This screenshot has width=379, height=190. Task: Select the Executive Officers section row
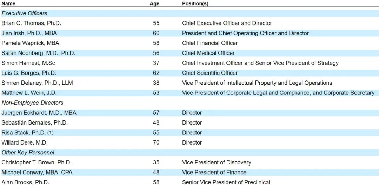(24, 13)
